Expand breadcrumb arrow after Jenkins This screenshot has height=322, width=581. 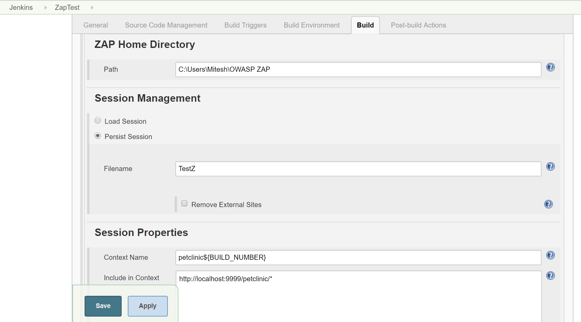click(45, 7)
